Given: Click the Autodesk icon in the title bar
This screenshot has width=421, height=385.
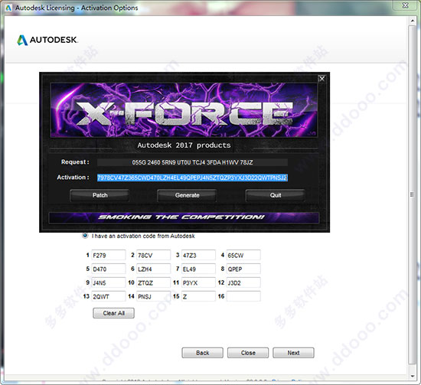Looking at the screenshot, I should [x=8, y=8].
